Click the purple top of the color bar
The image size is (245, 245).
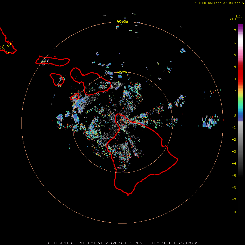coord(240,26)
